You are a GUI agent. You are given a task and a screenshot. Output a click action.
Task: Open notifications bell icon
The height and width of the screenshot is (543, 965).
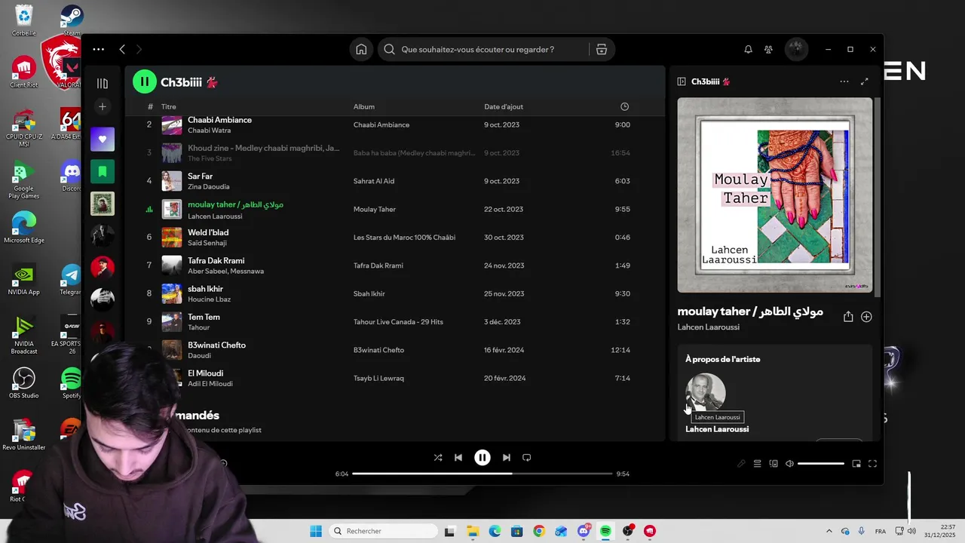[748, 50]
